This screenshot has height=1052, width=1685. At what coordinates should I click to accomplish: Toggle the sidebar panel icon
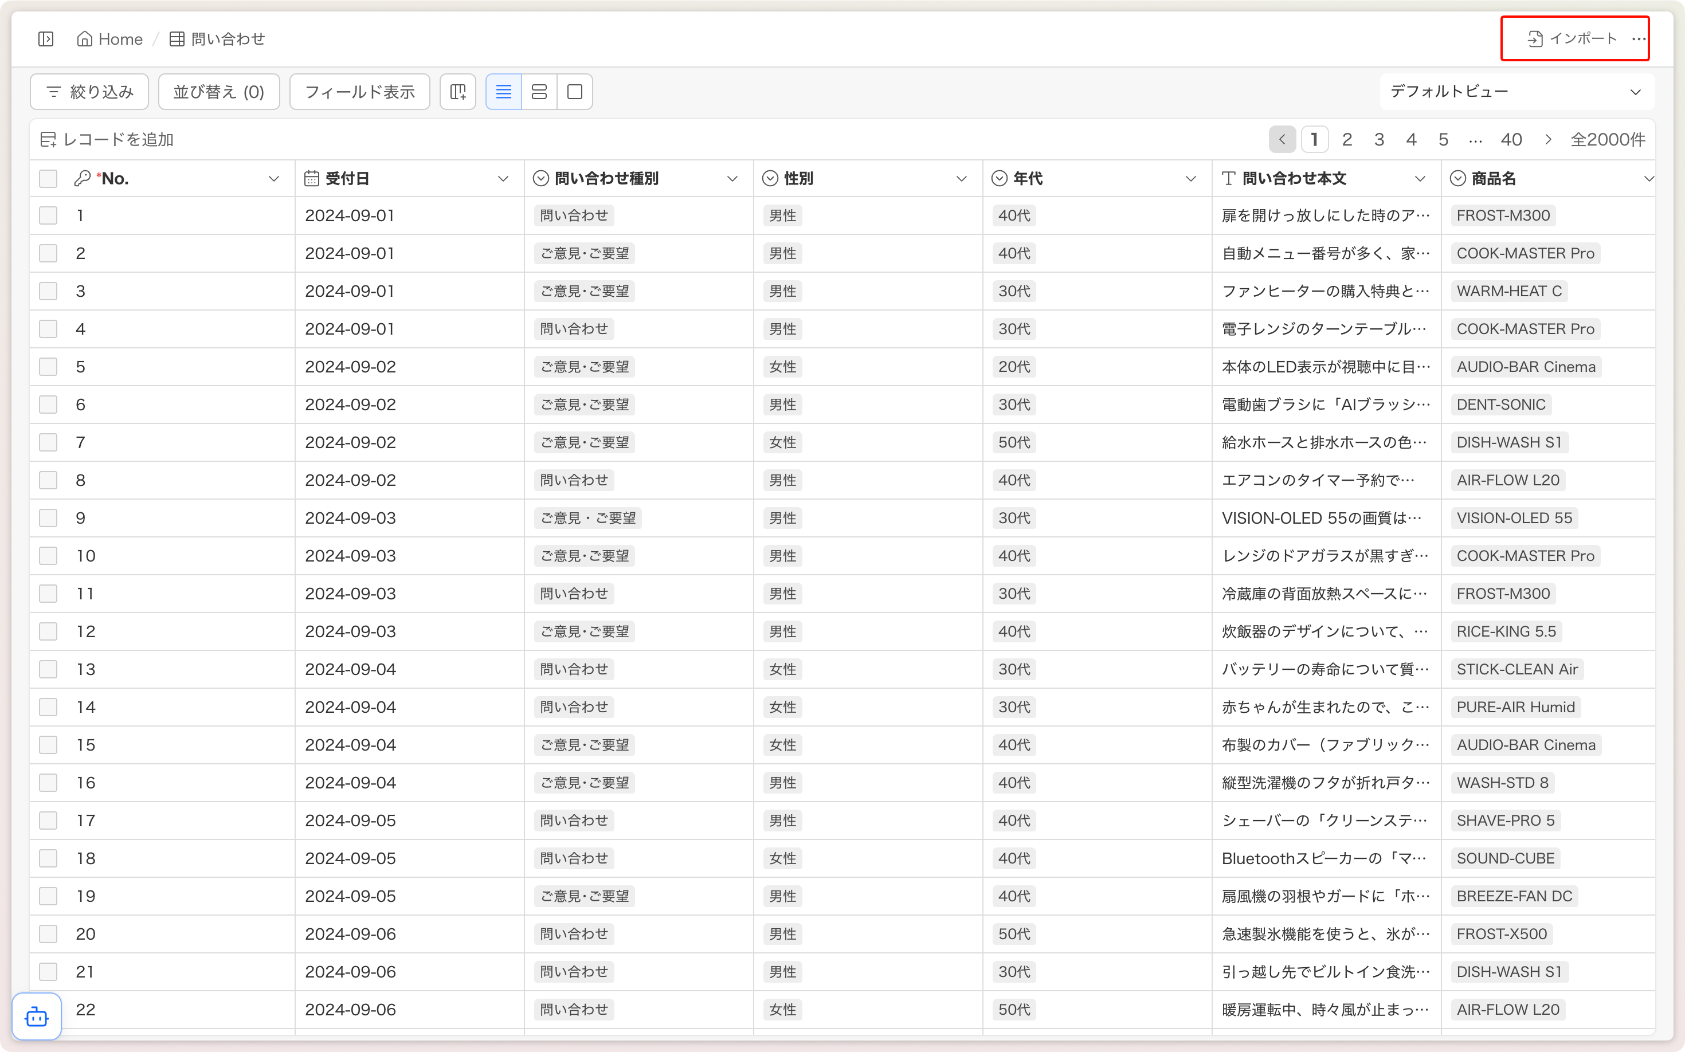tap(46, 39)
